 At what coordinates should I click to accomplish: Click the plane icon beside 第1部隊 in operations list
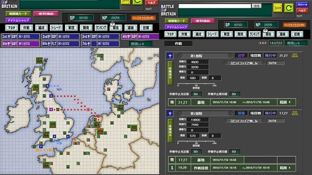pos(170,56)
